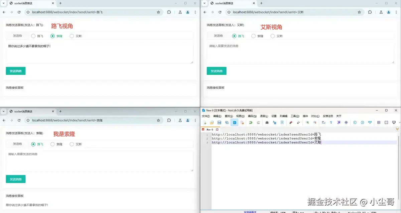
Task: Click the zoom in magnifier icon in Ndd
Action: point(307,122)
